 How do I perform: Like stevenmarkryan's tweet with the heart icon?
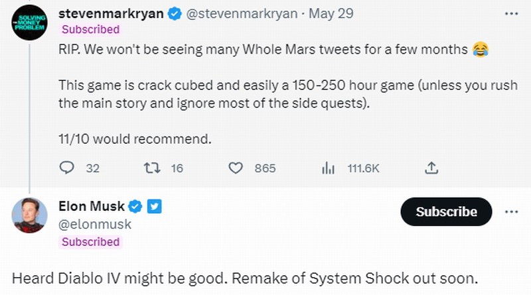(236, 168)
